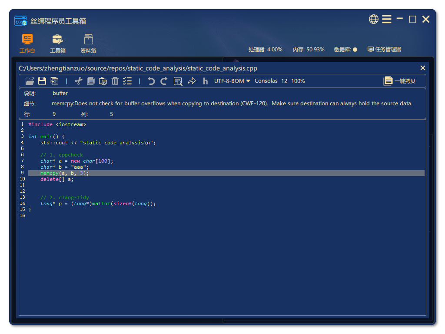Toggle the line selection list icon
The width and height of the screenshot is (445, 334).
coord(127,81)
